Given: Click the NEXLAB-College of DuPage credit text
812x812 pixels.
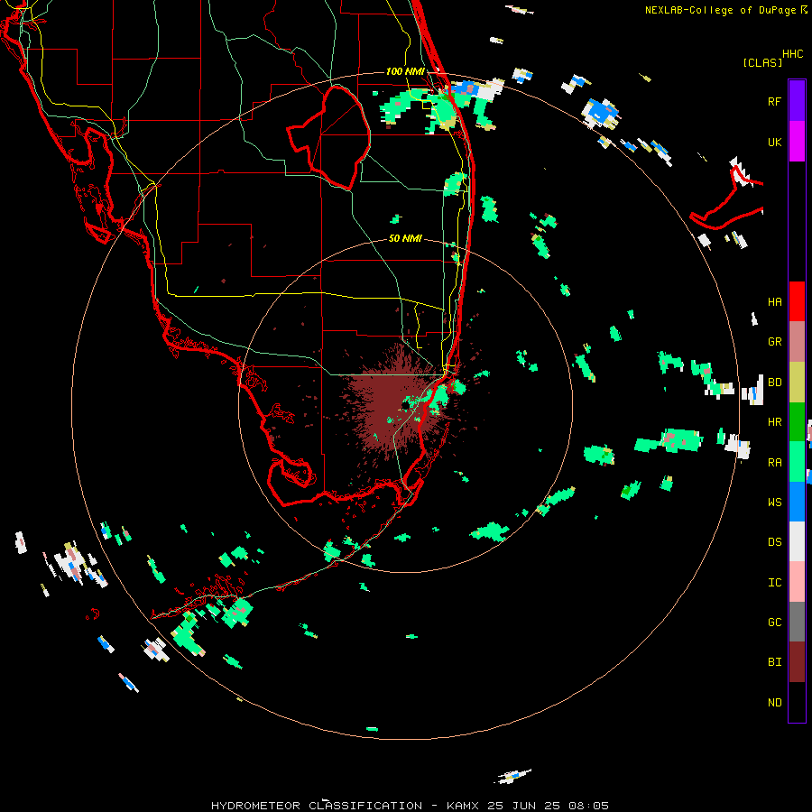Looking at the screenshot, I should pos(720,10).
